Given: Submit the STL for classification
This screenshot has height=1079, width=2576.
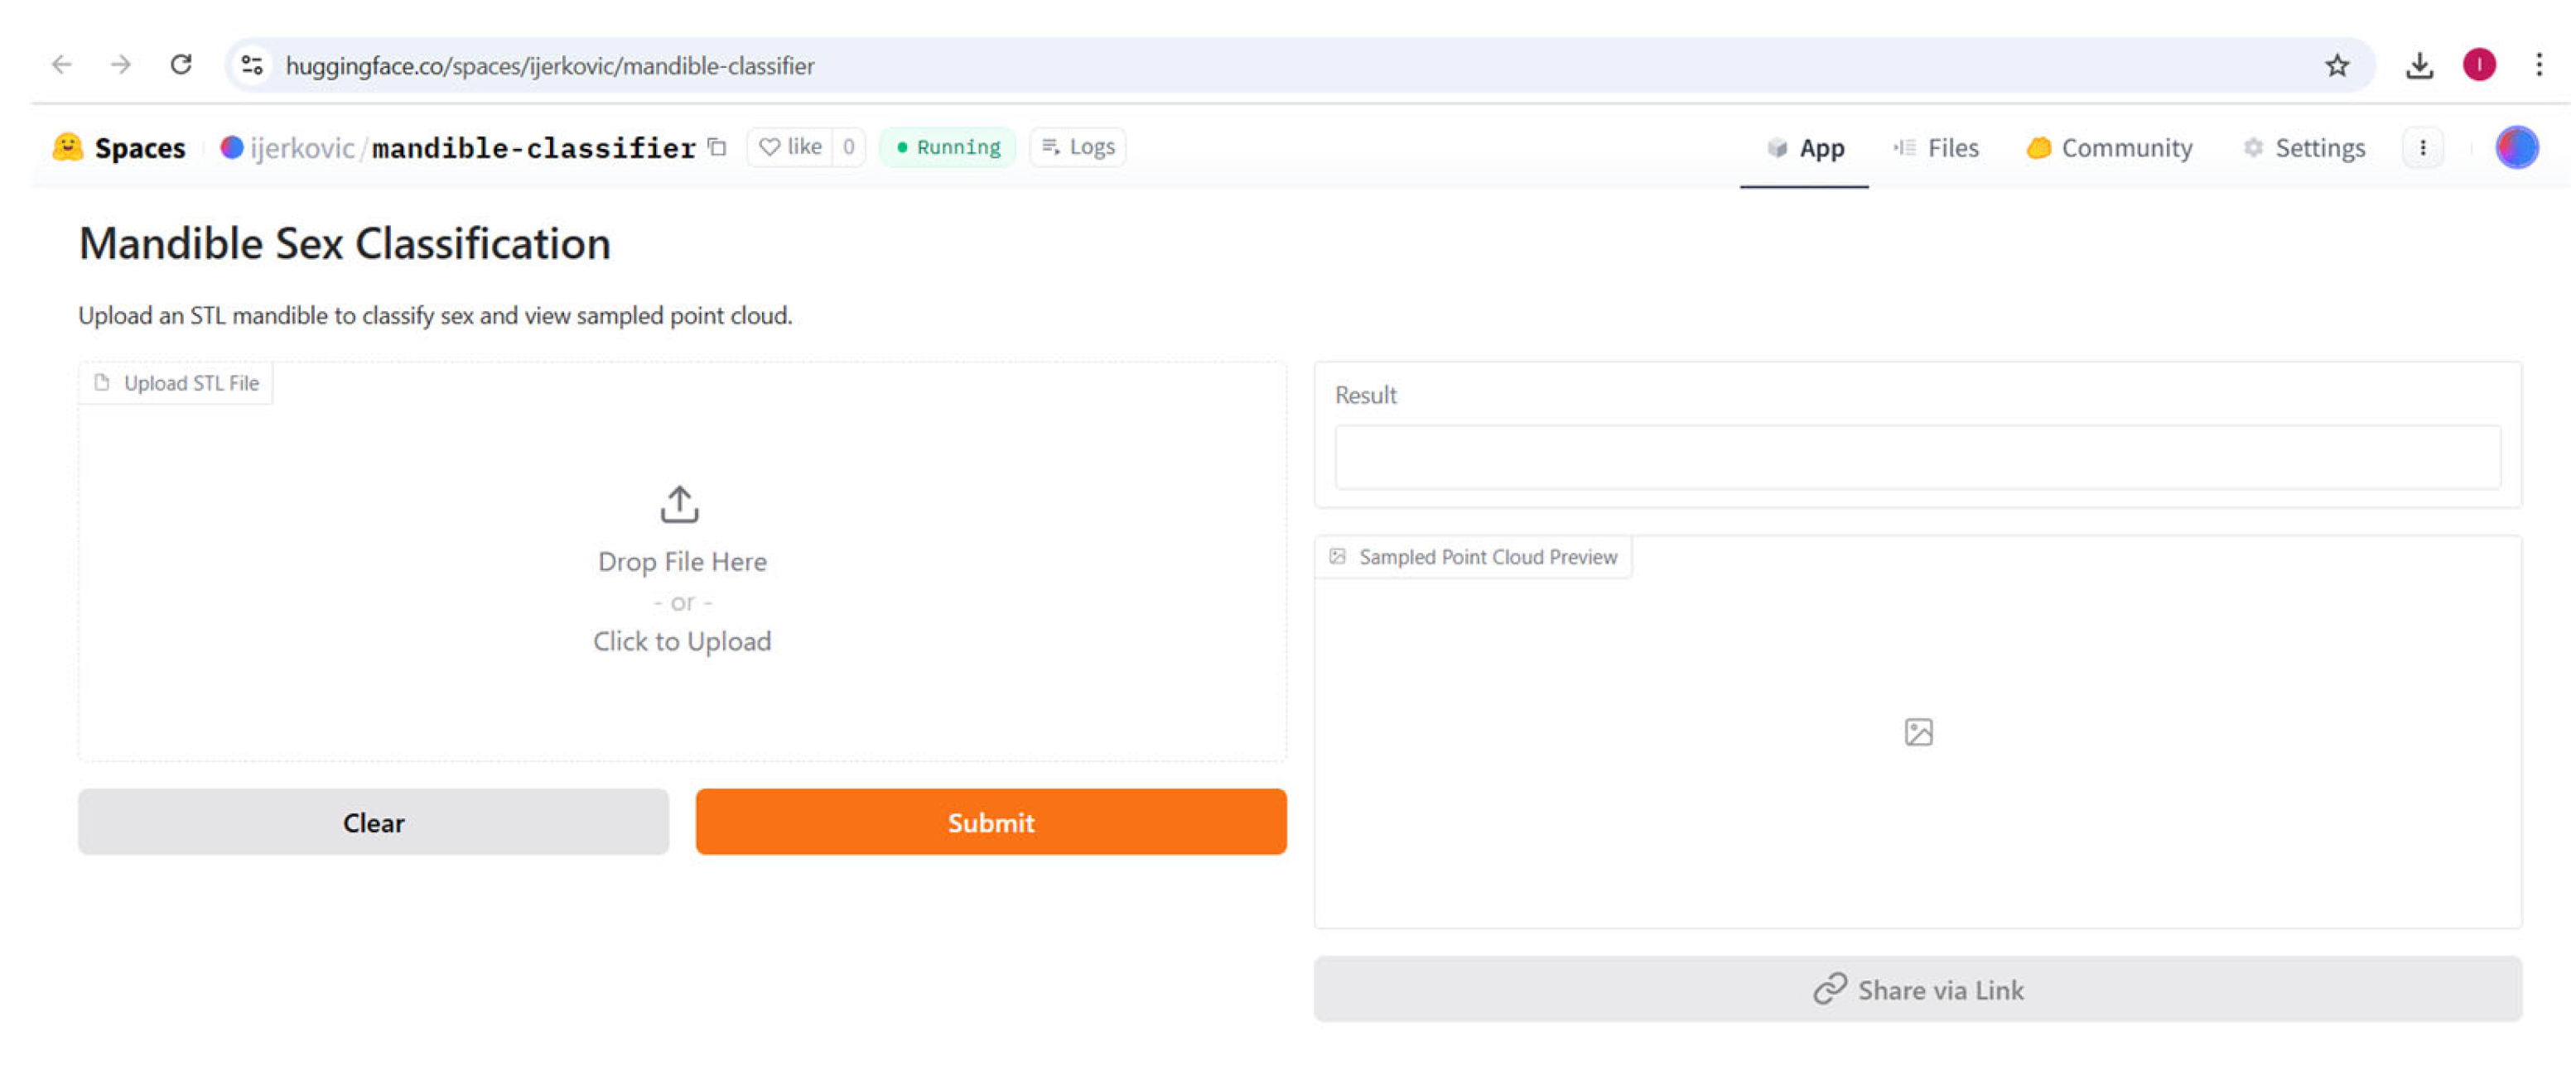Looking at the screenshot, I should (x=991, y=821).
